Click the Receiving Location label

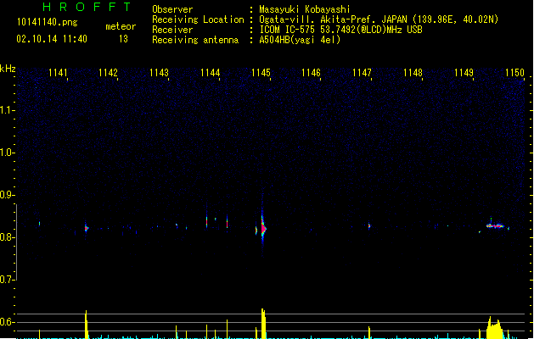(198, 19)
